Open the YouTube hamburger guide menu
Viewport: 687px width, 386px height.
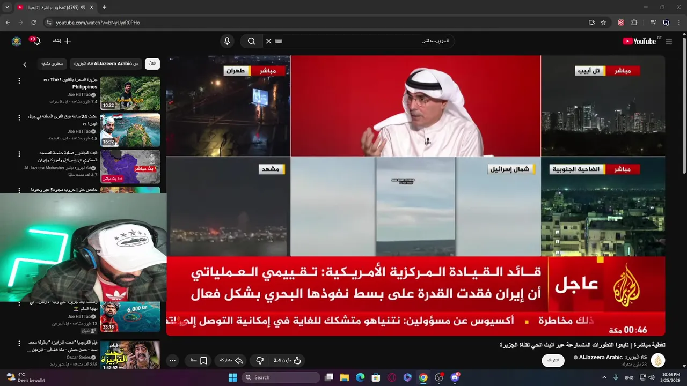[669, 41]
